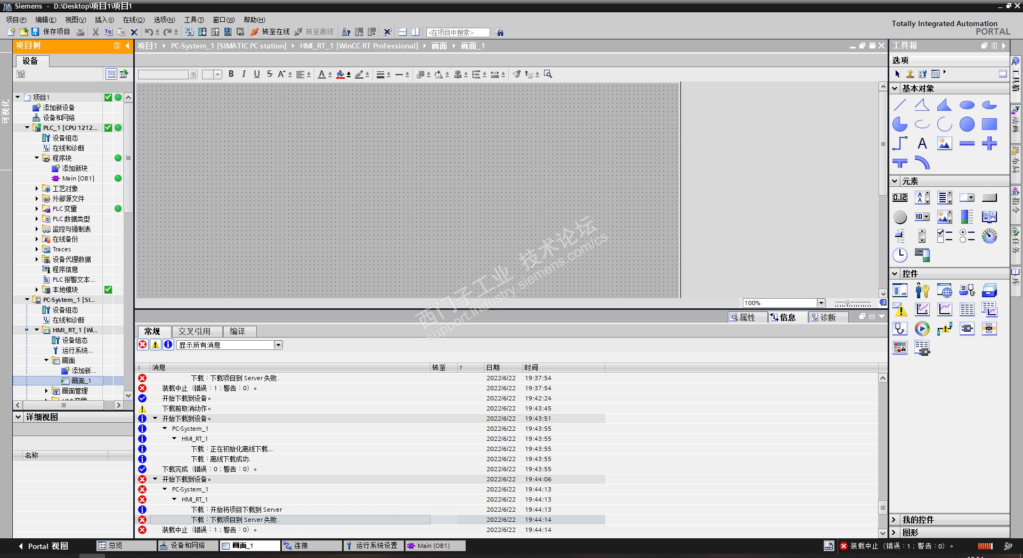Select the Ellipse tool in basic objects
Screen dimensions: 1023x558
967,105
